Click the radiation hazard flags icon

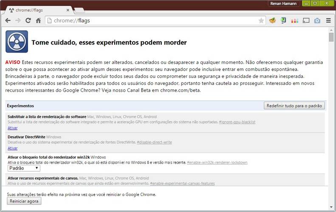click(17, 42)
